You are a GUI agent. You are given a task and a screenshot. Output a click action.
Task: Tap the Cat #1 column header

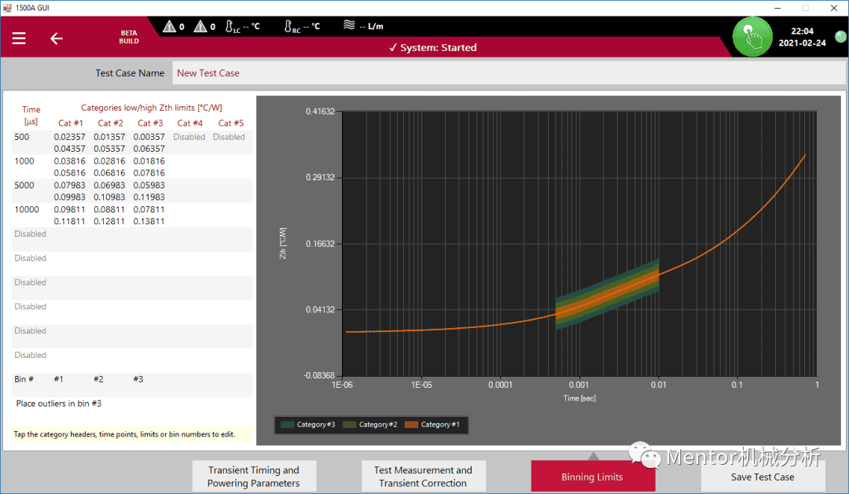71,123
